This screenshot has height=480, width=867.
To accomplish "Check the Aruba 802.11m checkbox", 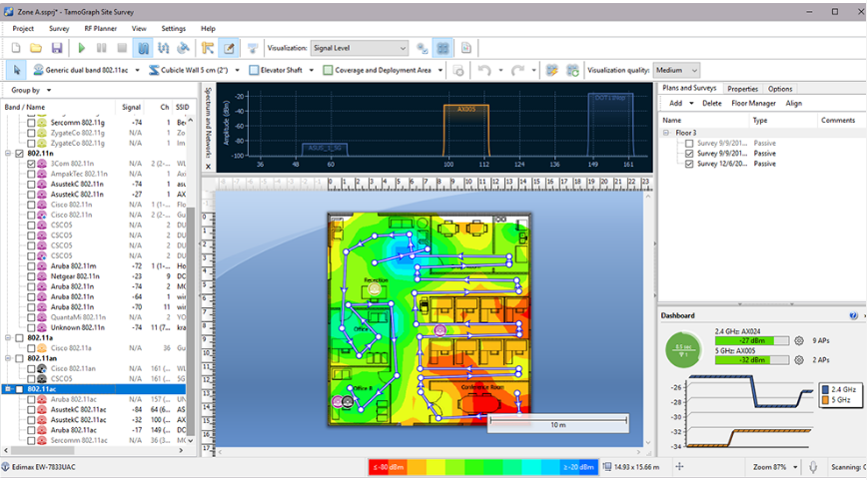I will (x=31, y=266).
